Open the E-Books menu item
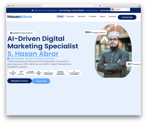The width and height of the screenshot is (147, 124). click(x=92, y=16)
